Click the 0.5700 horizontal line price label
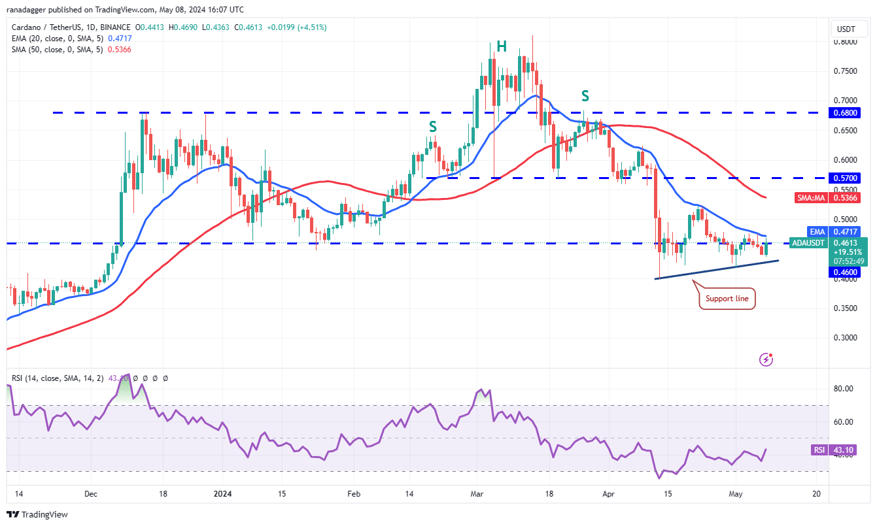The height and width of the screenshot is (526, 877). tap(848, 177)
